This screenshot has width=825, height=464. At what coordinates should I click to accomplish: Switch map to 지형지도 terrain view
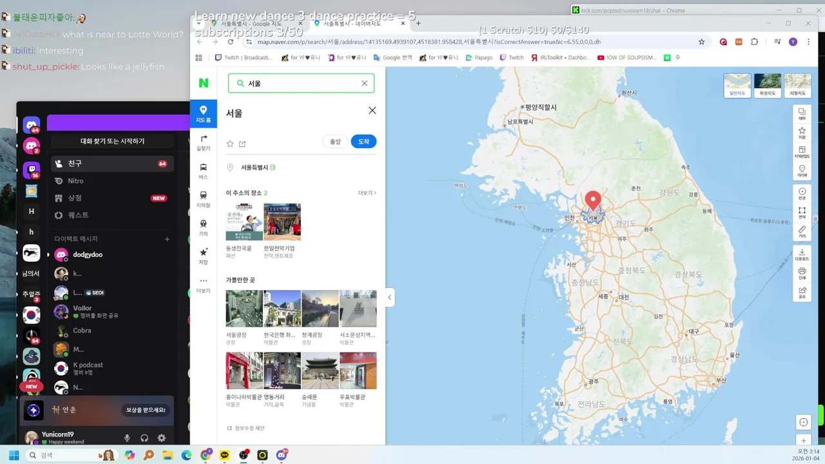point(798,85)
